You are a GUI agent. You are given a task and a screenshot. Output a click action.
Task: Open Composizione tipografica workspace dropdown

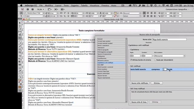(177, 9)
